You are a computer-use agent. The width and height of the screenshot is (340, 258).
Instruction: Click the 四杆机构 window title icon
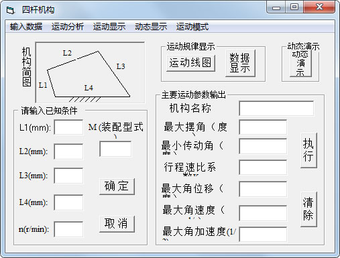[10, 10]
